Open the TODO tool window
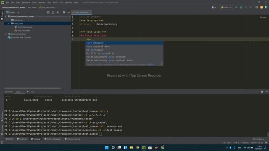 tap(9, 139)
